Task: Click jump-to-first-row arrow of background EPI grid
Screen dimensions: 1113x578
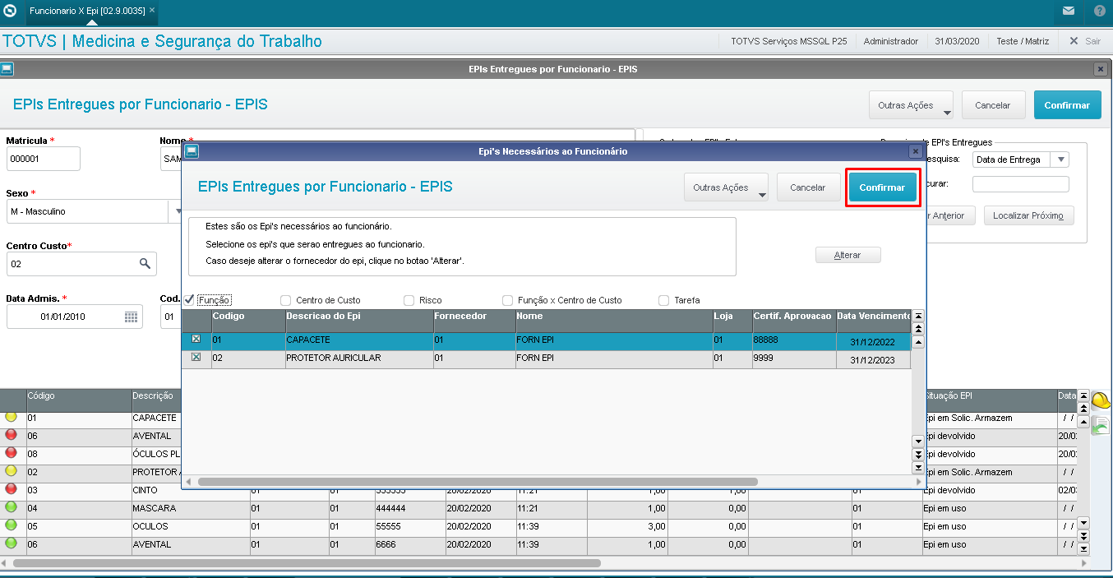Action: (1083, 397)
